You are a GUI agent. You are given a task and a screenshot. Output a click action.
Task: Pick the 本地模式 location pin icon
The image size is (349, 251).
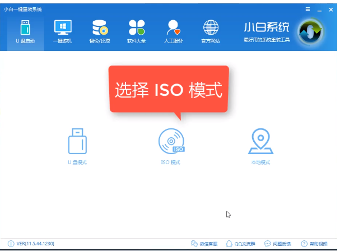pyautogui.click(x=260, y=141)
